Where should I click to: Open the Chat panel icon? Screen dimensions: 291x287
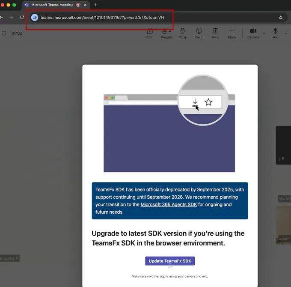pyautogui.click(x=150, y=32)
